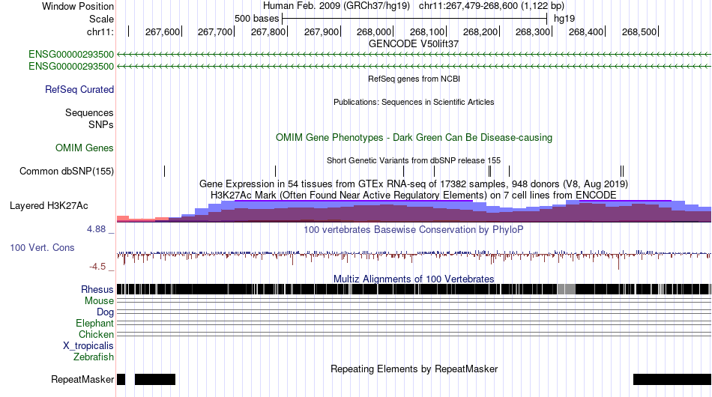The width and height of the screenshot is (712, 397).
Task: Click the 4.88 PhyloP upper limit value
Action: click(96, 229)
